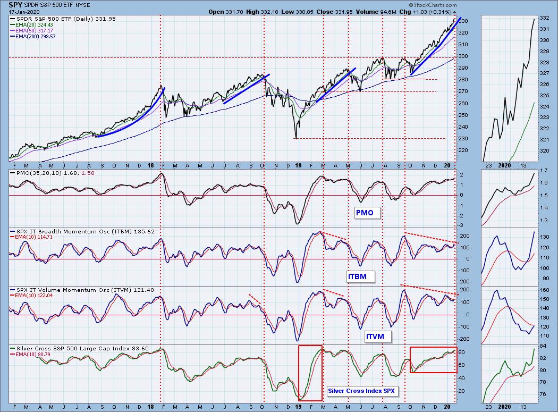Select the EMA(50) 317.17 legend entry
This screenshot has height=412, width=558.
32,31
